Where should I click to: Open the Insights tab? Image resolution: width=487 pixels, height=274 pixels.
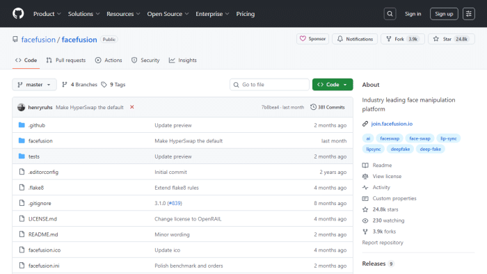point(182,61)
